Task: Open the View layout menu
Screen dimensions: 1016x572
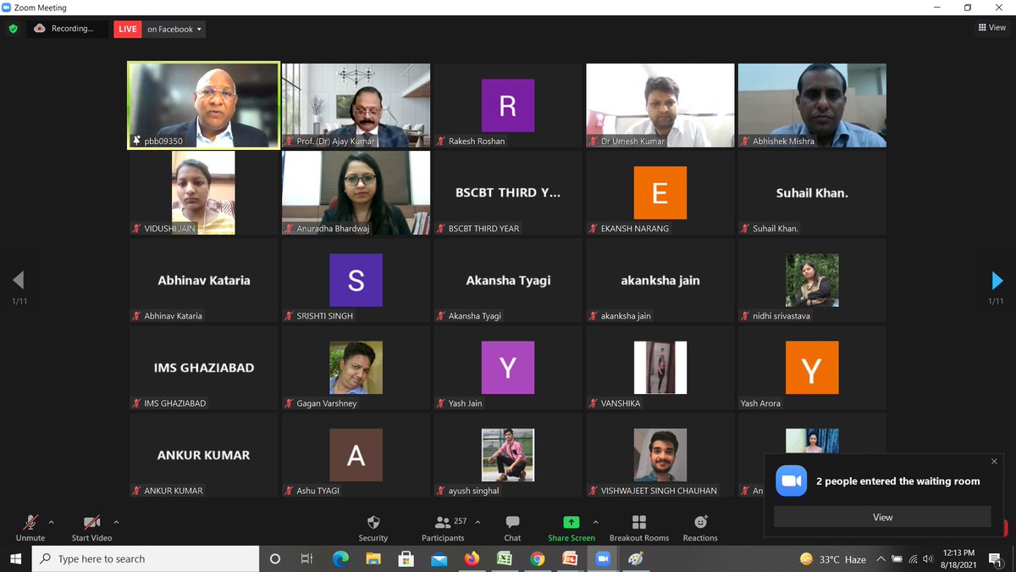Action: [x=991, y=28]
